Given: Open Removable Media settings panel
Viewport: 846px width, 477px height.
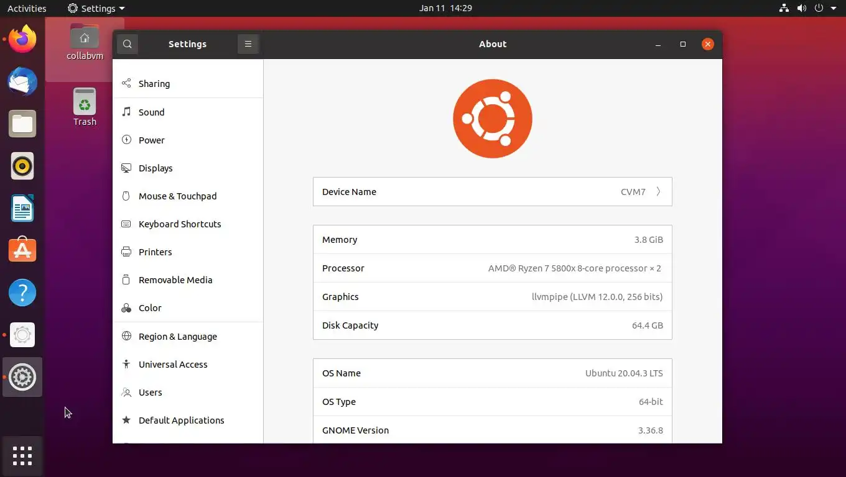Looking at the screenshot, I should pyautogui.click(x=188, y=279).
